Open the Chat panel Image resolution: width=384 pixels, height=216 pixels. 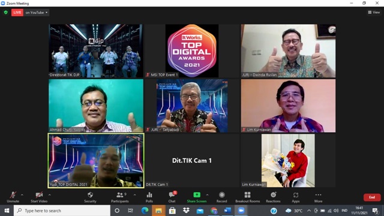(172, 197)
